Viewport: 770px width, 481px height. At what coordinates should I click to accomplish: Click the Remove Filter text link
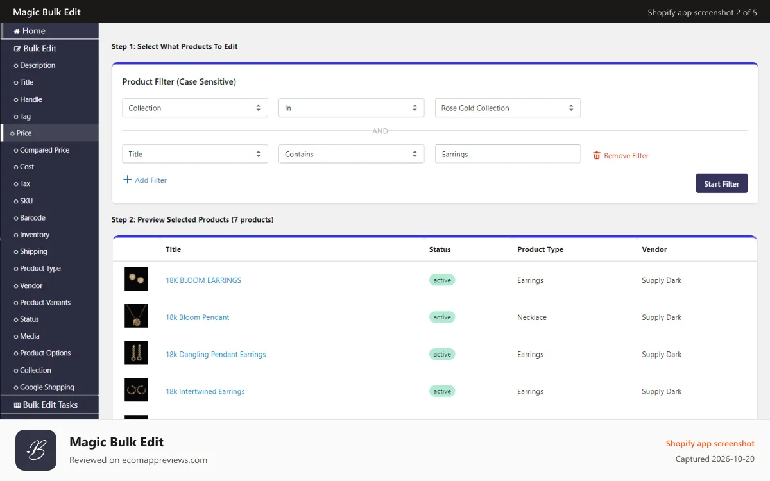click(x=626, y=156)
